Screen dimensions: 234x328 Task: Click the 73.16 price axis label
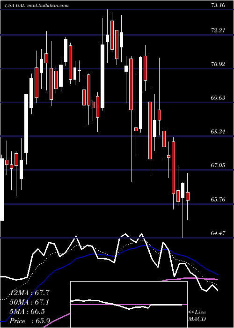click(218, 5)
